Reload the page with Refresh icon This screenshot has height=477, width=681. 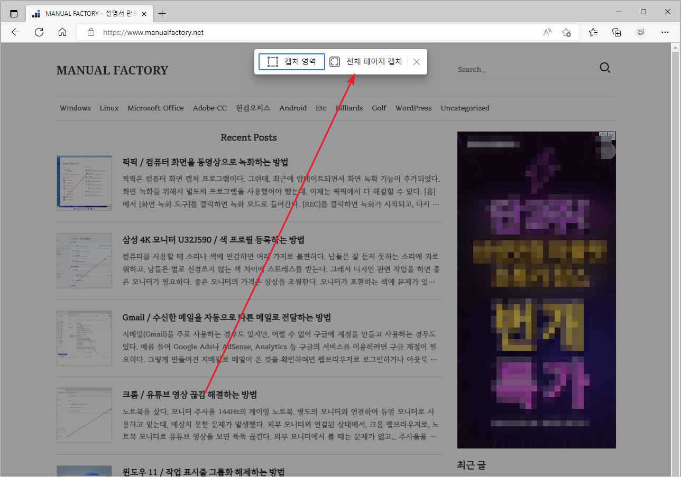tap(39, 32)
